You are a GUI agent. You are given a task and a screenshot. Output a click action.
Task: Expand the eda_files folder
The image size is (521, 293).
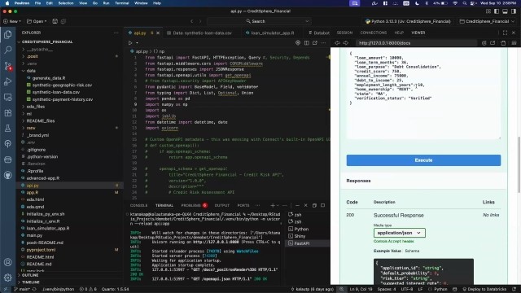tap(70, 107)
